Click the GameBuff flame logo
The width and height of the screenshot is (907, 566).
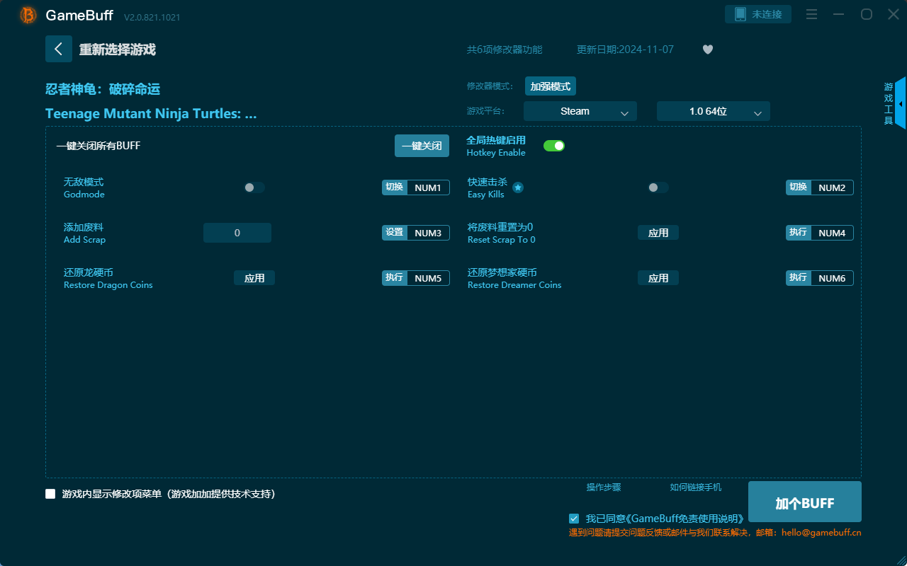[27, 14]
